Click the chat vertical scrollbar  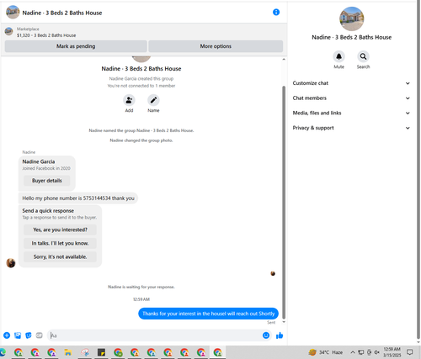tap(284, 202)
